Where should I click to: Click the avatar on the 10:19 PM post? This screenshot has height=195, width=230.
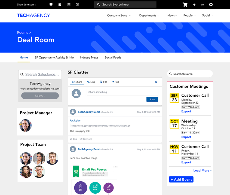(x=73, y=112)
